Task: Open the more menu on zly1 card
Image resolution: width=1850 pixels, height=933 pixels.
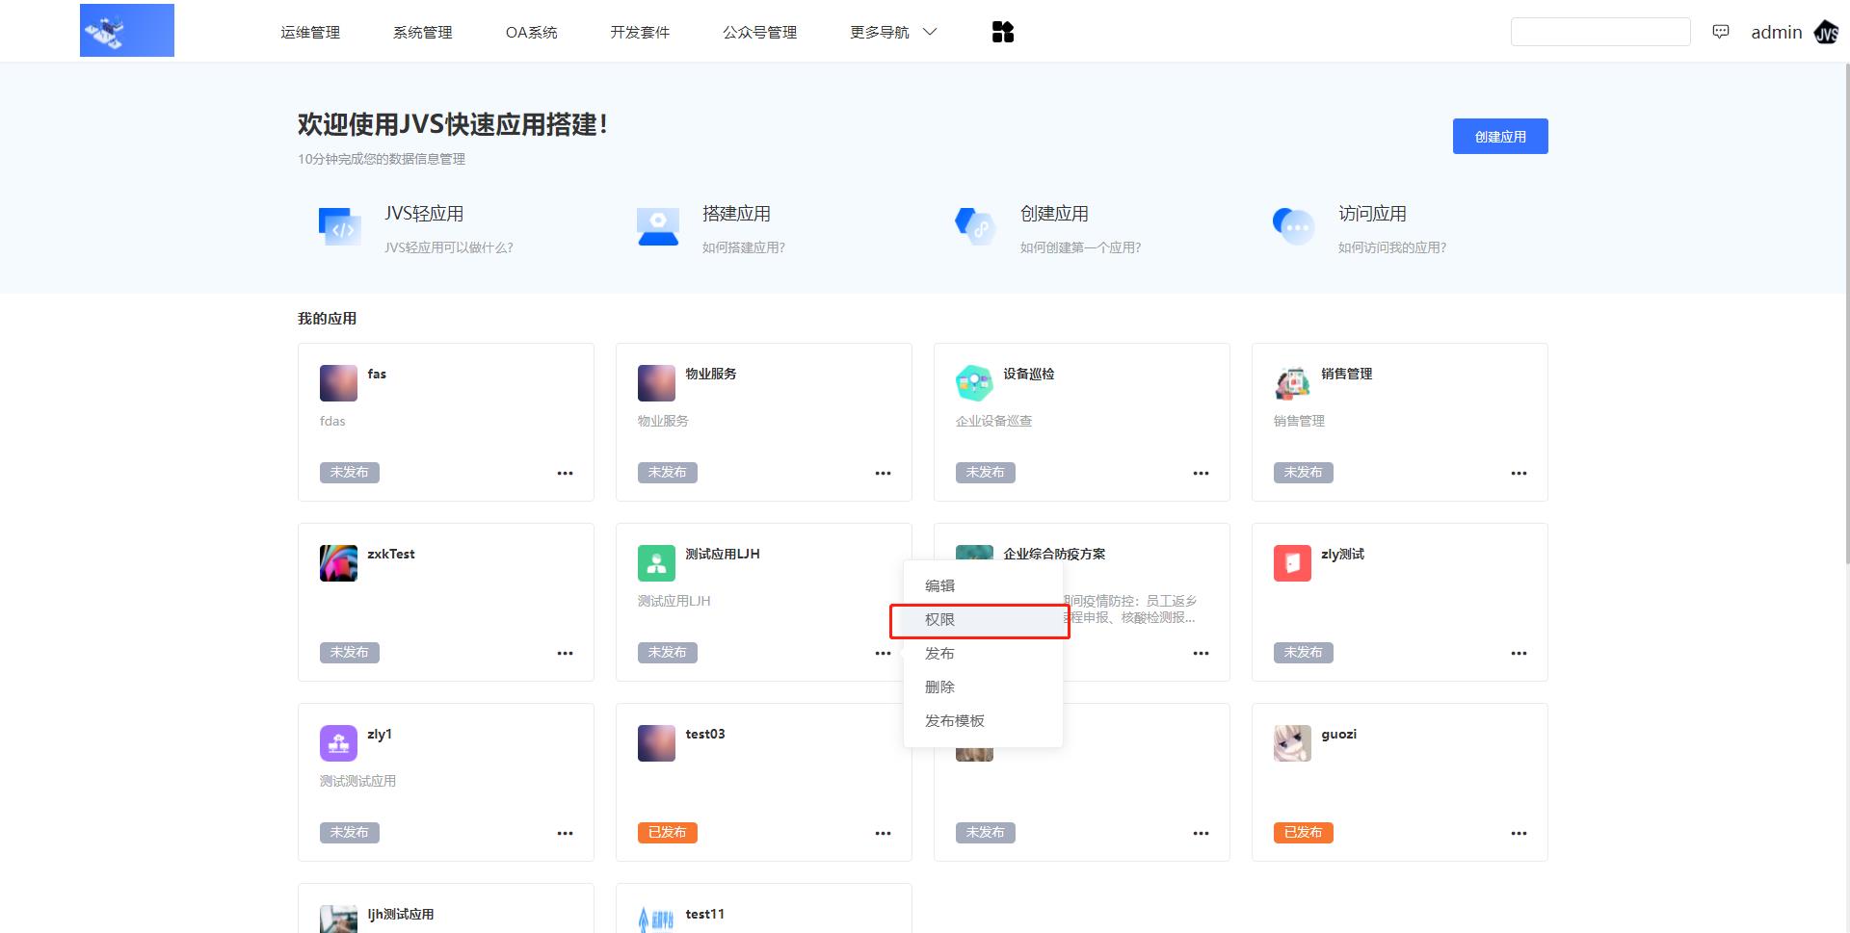Action: click(x=566, y=833)
